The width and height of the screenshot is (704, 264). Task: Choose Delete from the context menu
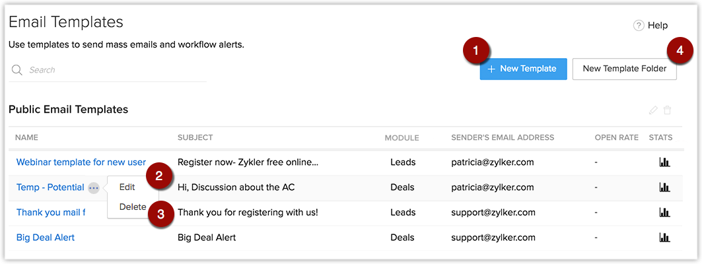pos(132,207)
